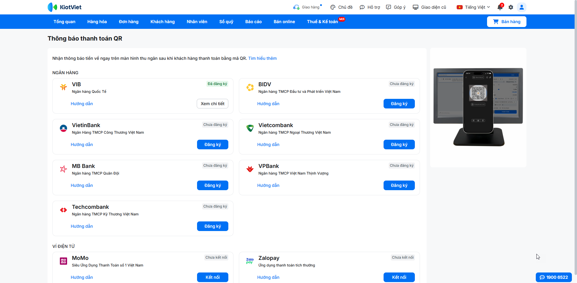Viewport: 577px width, 283px height.
Task: Register Vietcombank with Đăng ký
Action: (399, 145)
